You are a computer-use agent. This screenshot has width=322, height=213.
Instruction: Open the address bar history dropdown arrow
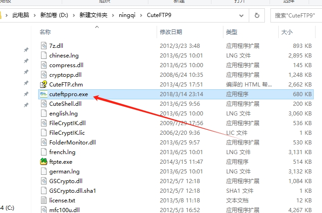[x=241, y=15]
